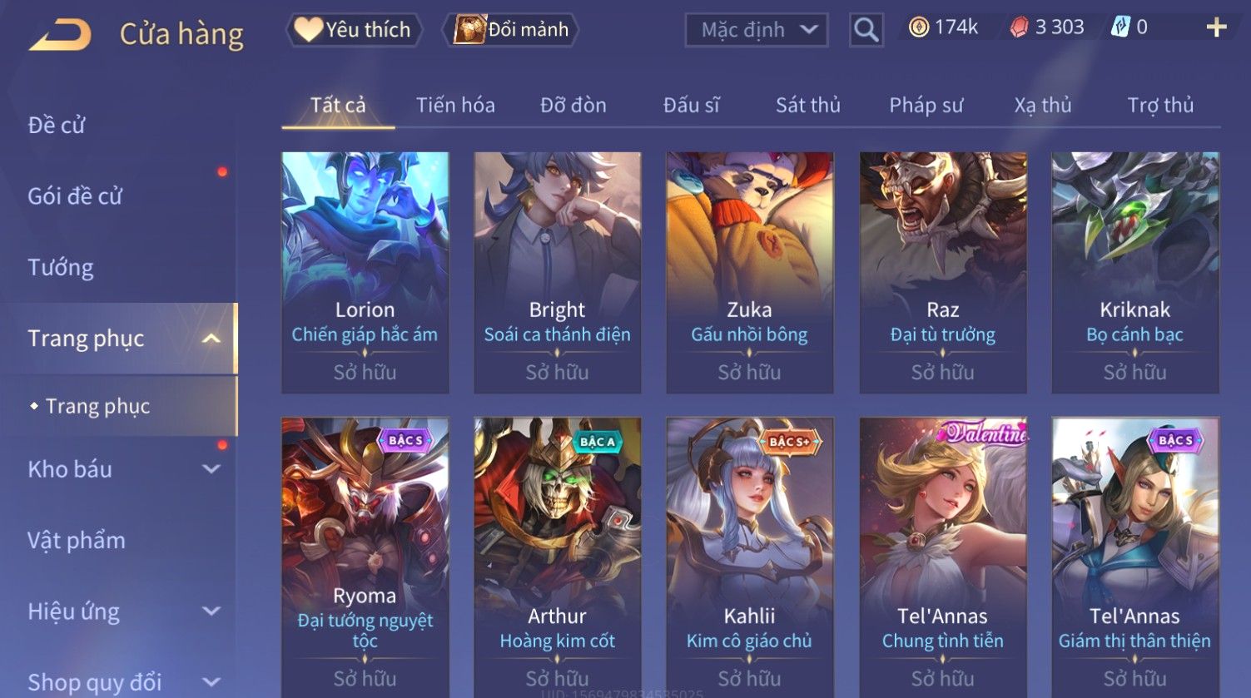1251x698 pixels.
Task: Click the blue voucher currency icon
Action: coord(1120,27)
